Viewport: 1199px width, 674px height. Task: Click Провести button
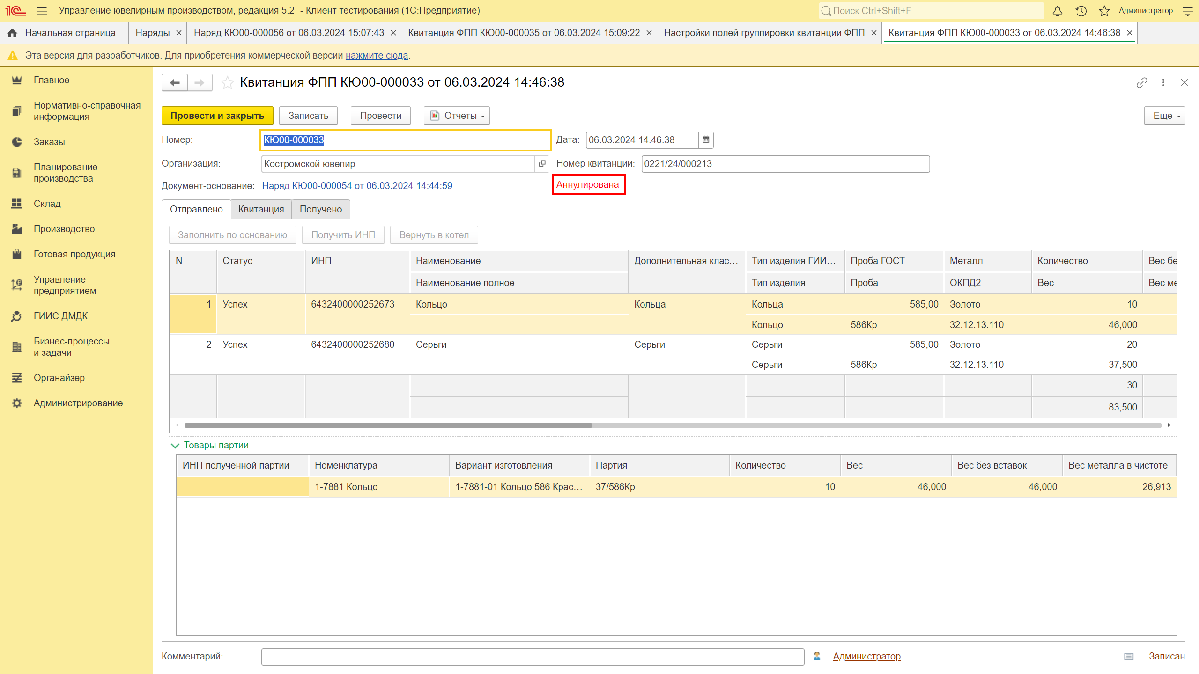[x=380, y=116]
